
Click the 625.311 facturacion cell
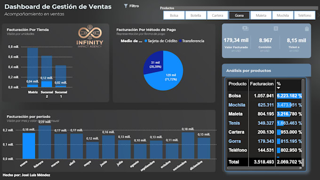coord(265,105)
